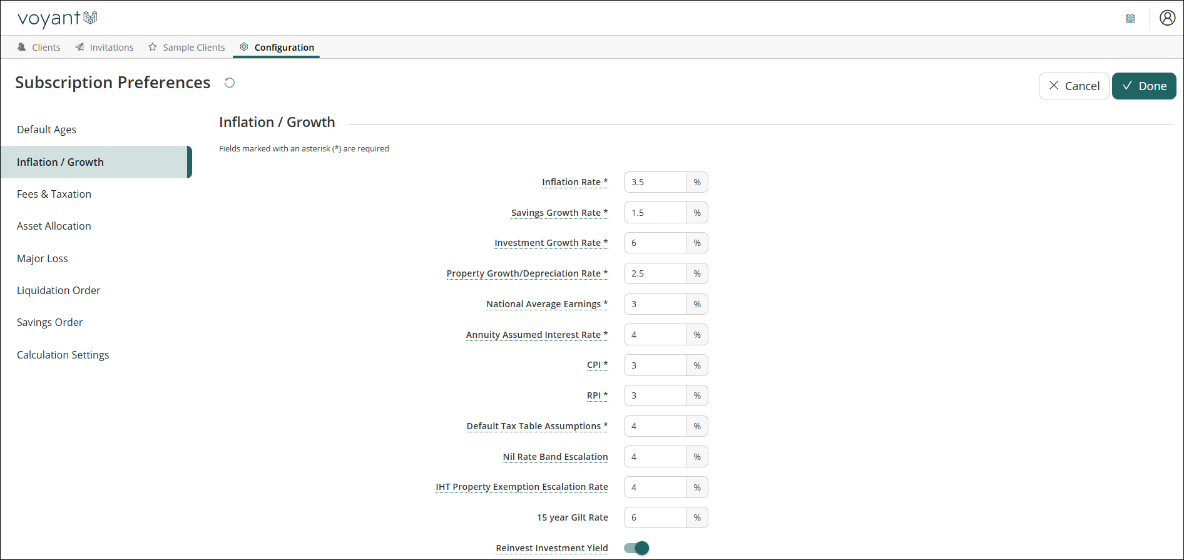Viewport: 1184px width, 560px height.
Task: Click the Sample Clients star icon
Action: 153,47
